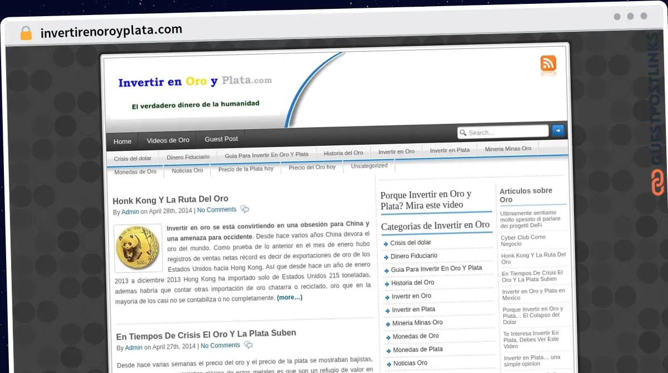Click the (more…) link in first post
This screenshot has width=668, height=373.
point(289,297)
